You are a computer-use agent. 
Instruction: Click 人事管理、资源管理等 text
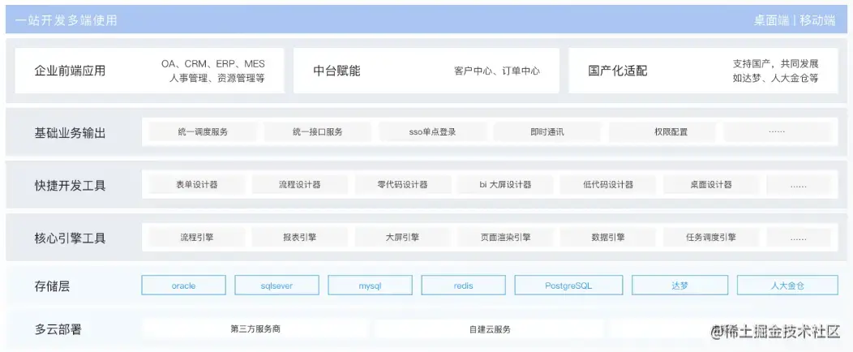217,79
